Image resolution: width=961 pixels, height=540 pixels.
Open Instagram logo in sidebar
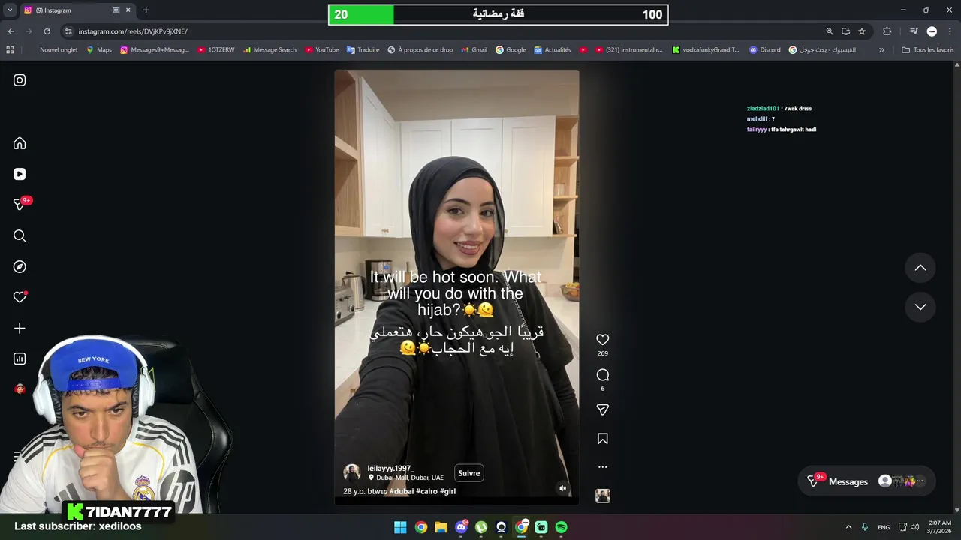click(20, 80)
